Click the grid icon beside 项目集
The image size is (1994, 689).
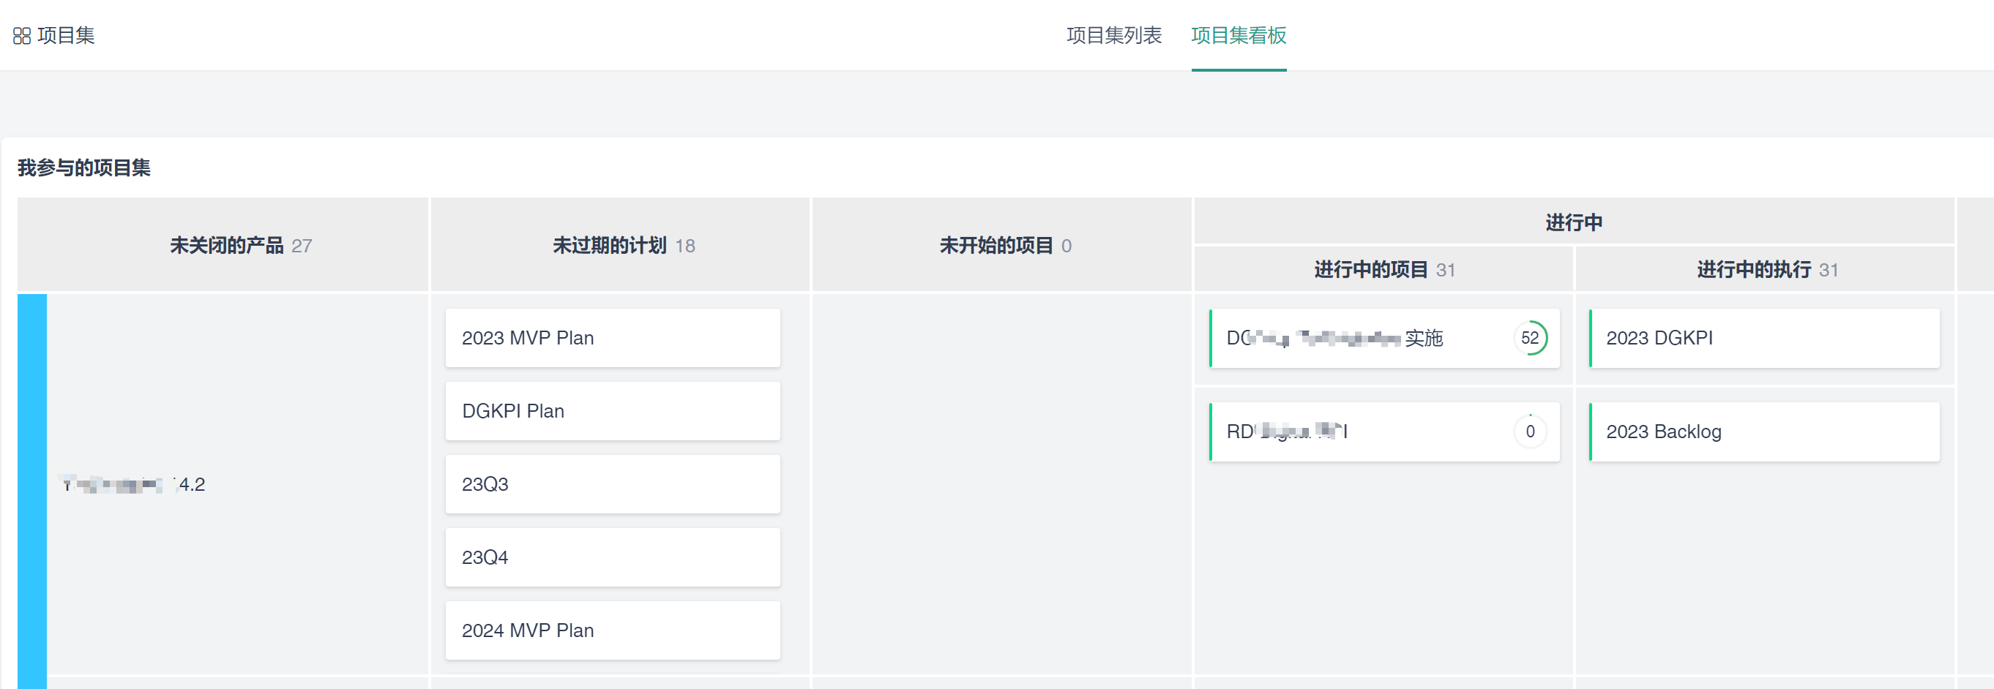22,37
